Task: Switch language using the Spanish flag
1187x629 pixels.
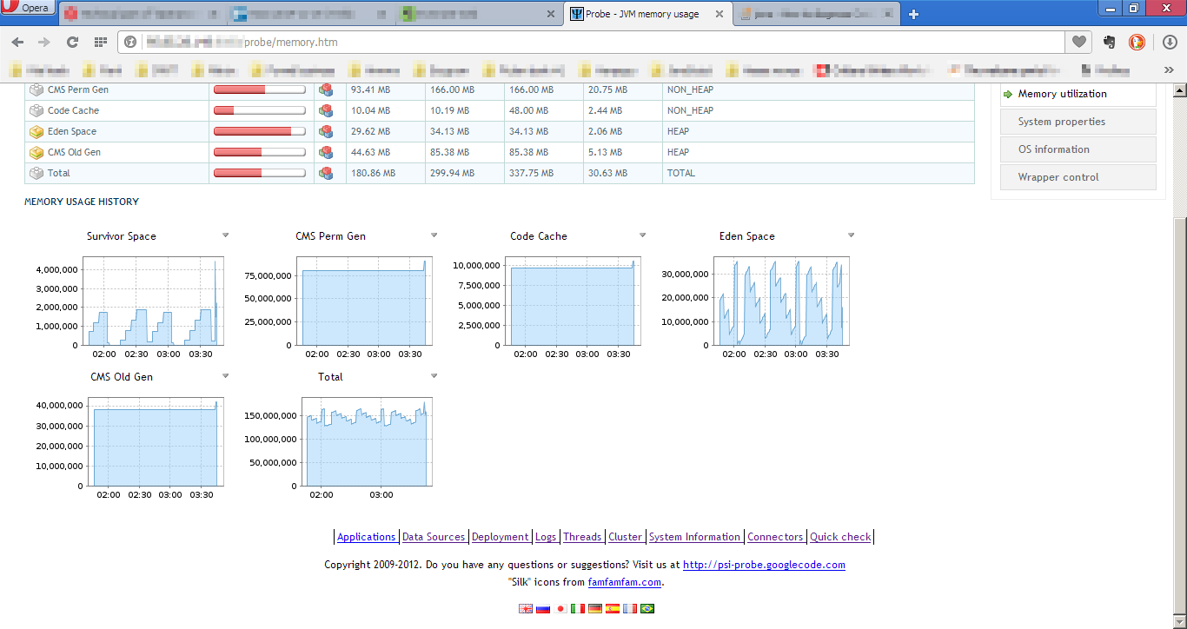Action: tap(613, 609)
